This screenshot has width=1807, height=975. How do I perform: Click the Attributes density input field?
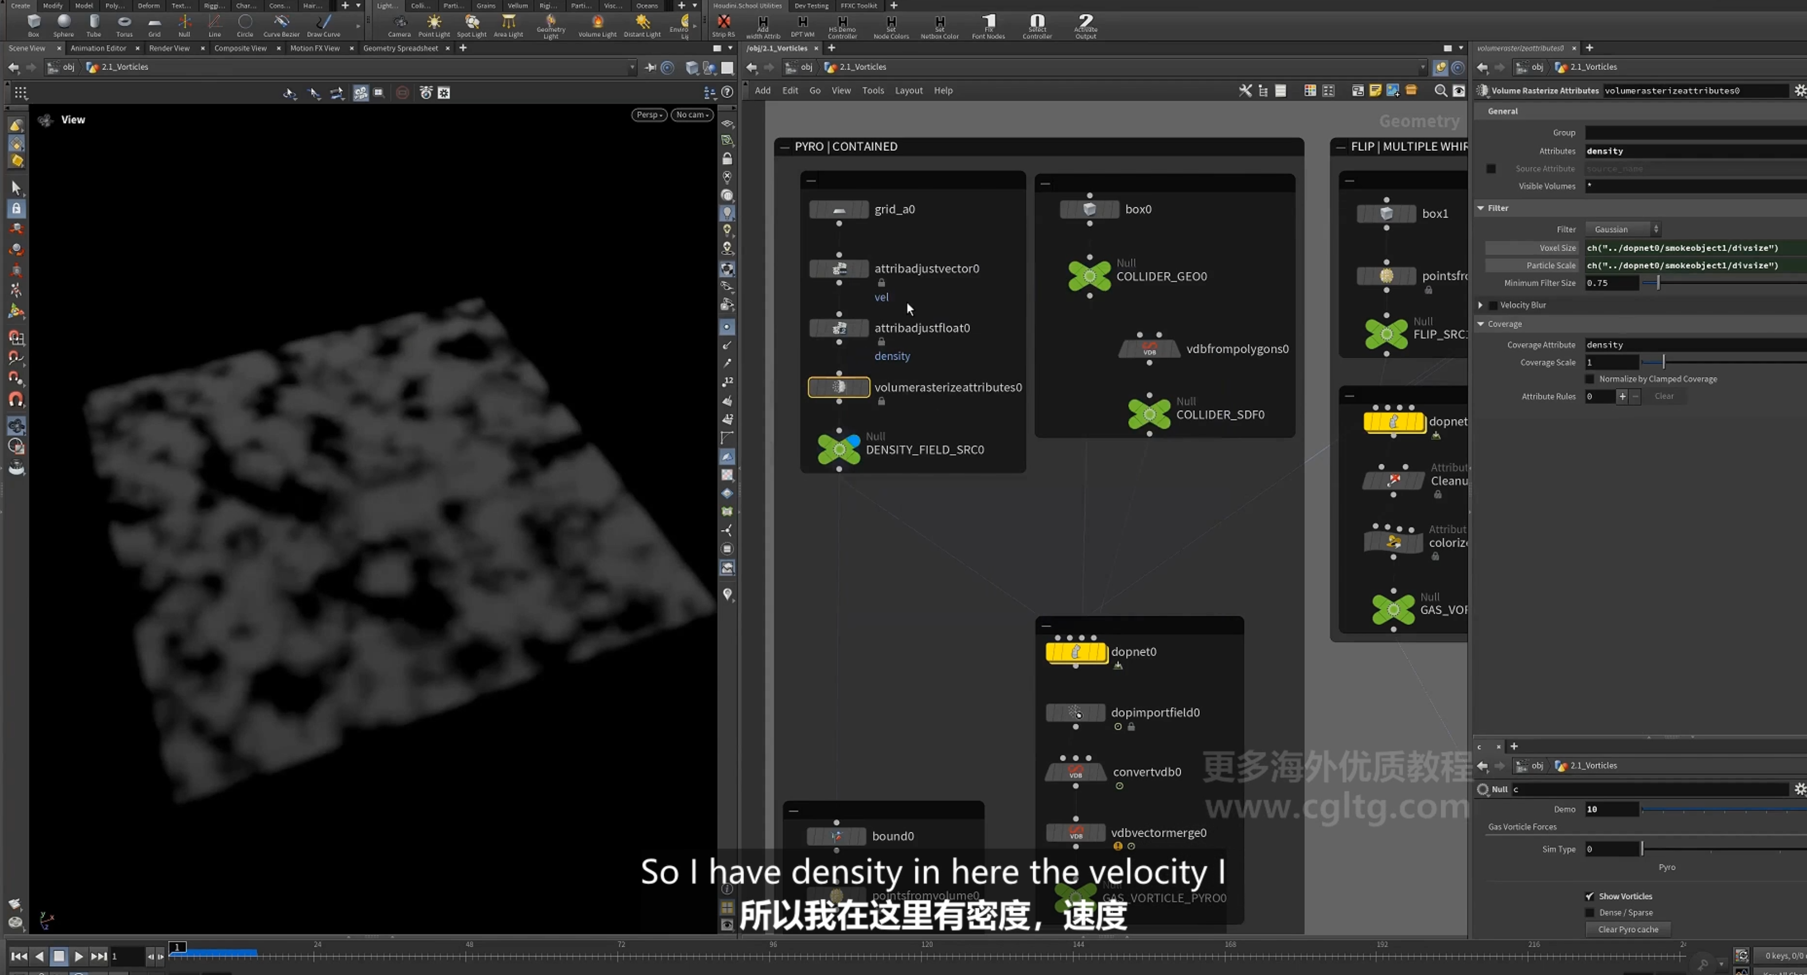click(1695, 151)
